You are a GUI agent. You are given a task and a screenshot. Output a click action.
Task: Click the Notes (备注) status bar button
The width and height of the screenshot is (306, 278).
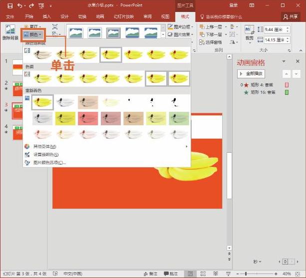151,274
